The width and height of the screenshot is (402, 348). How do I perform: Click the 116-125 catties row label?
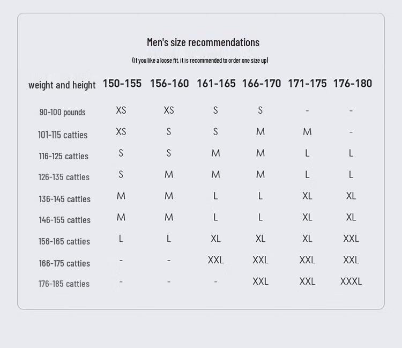63,156
